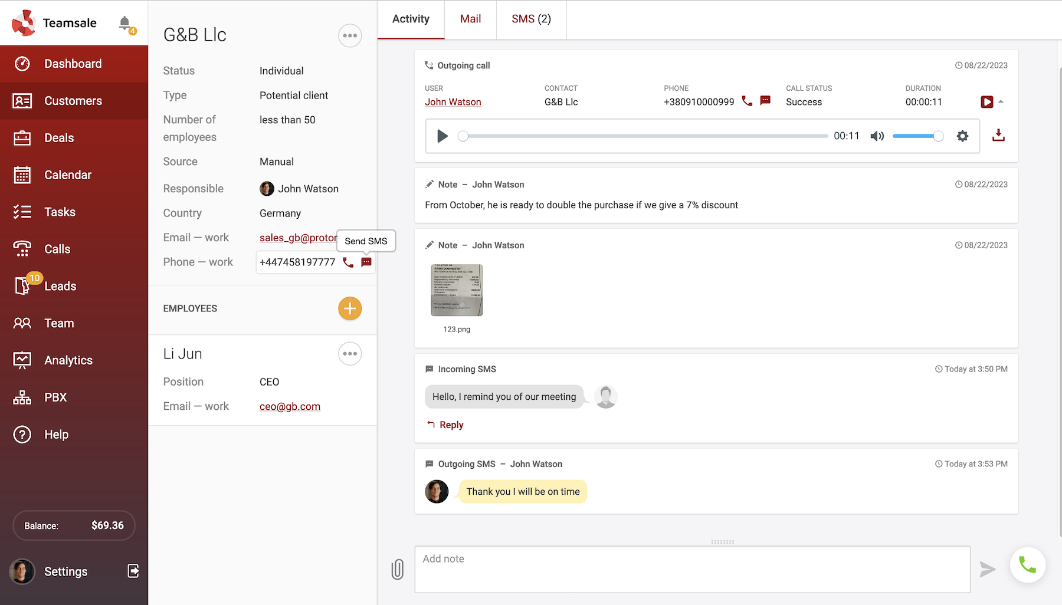Click the volume slider of the recording
The height and width of the screenshot is (605, 1062).
coord(918,136)
